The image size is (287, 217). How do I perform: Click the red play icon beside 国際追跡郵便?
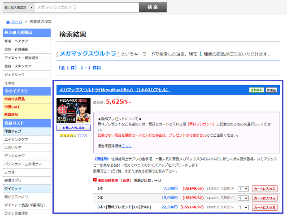[95, 180]
